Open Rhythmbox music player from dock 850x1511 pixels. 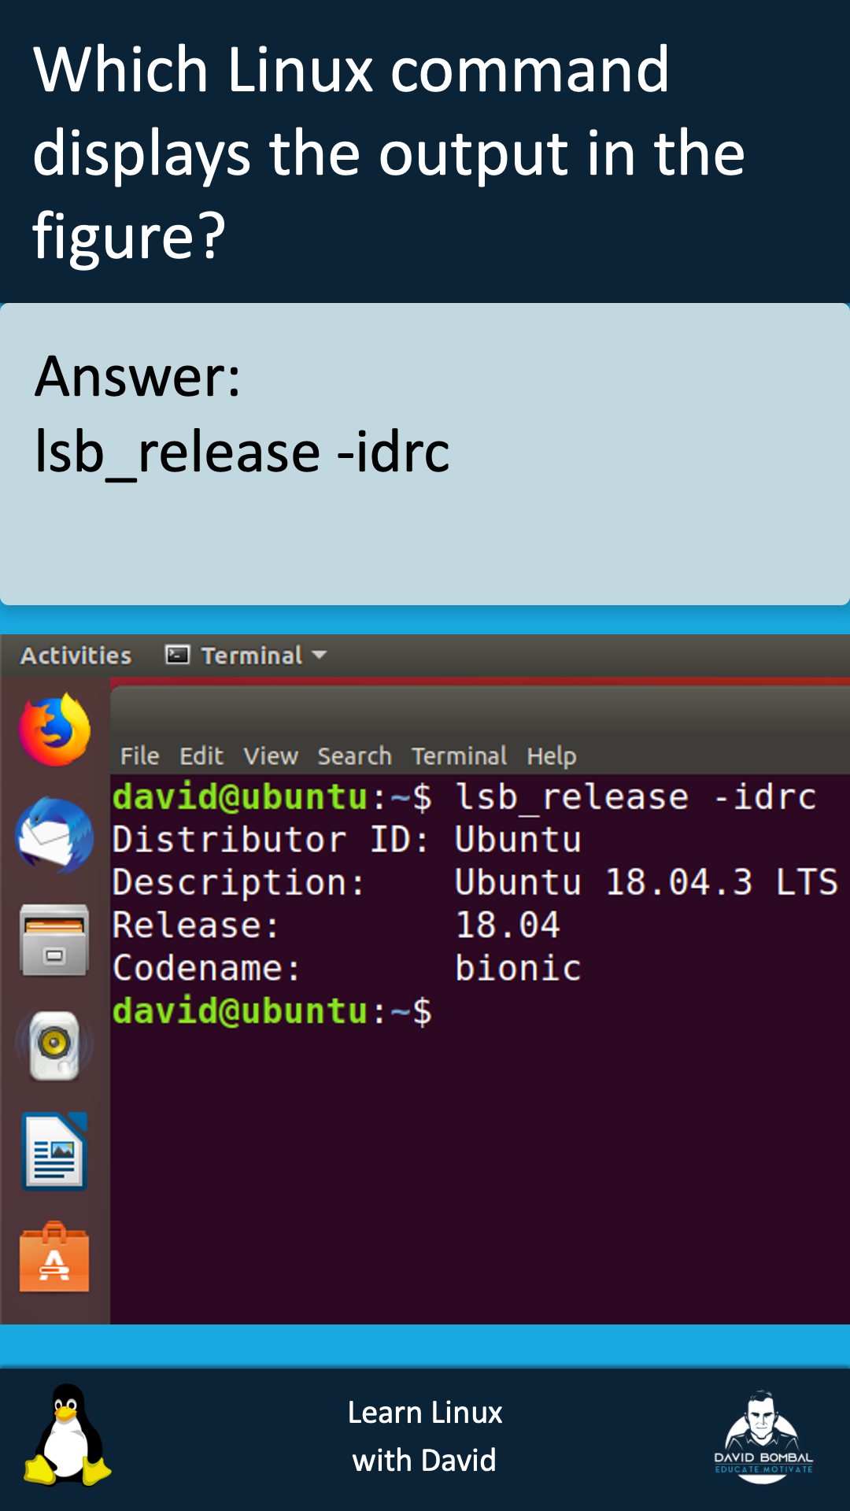click(54, 1046)
